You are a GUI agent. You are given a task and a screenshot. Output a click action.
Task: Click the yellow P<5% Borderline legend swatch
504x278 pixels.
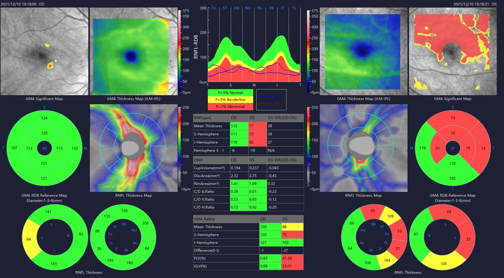tap(230, 99)
